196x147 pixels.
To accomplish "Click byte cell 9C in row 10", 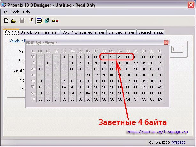I will [x=152, y=63].
